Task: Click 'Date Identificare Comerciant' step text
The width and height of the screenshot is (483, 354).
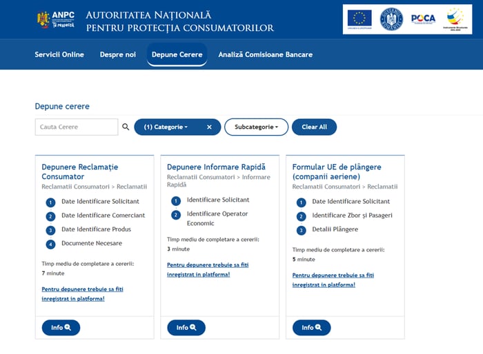Action: 103,216
